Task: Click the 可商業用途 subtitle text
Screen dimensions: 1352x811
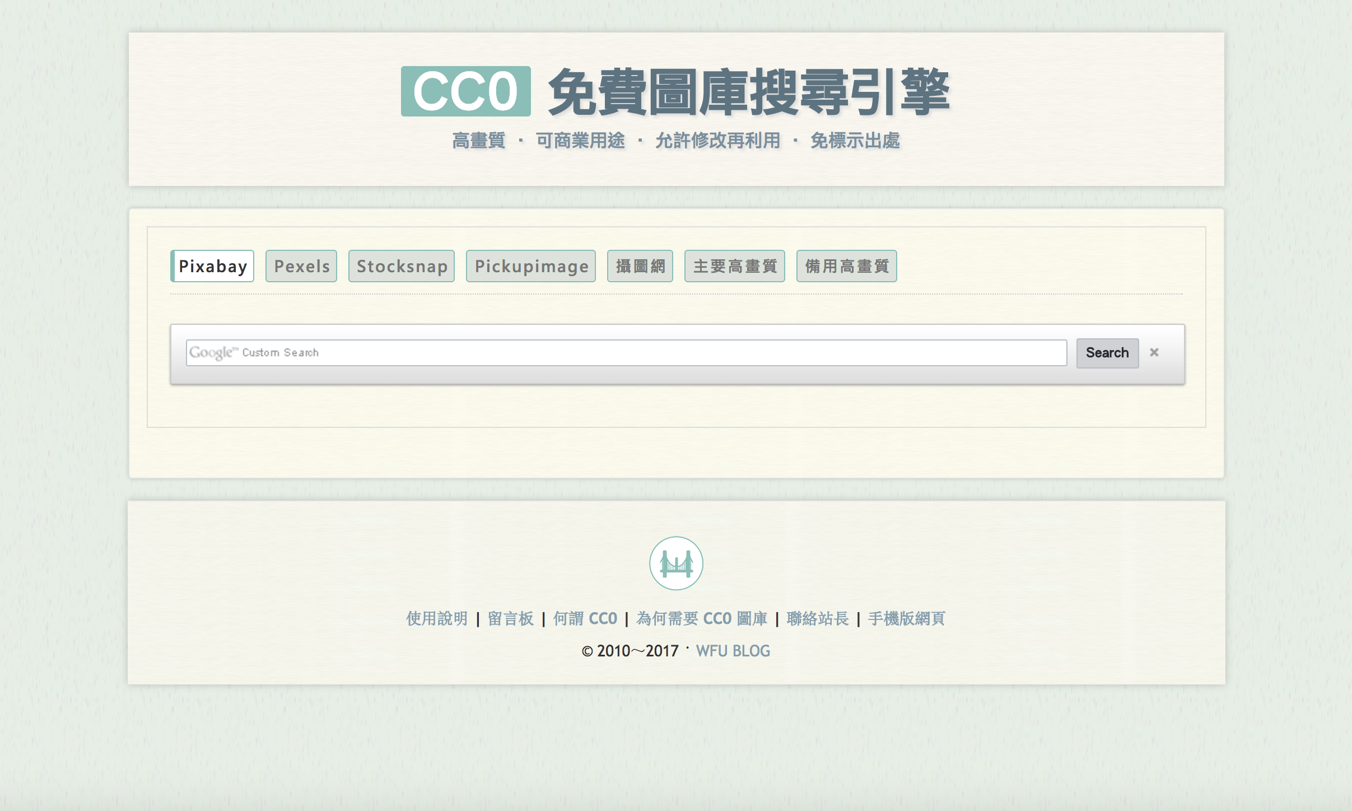Action: click(580, 140)
